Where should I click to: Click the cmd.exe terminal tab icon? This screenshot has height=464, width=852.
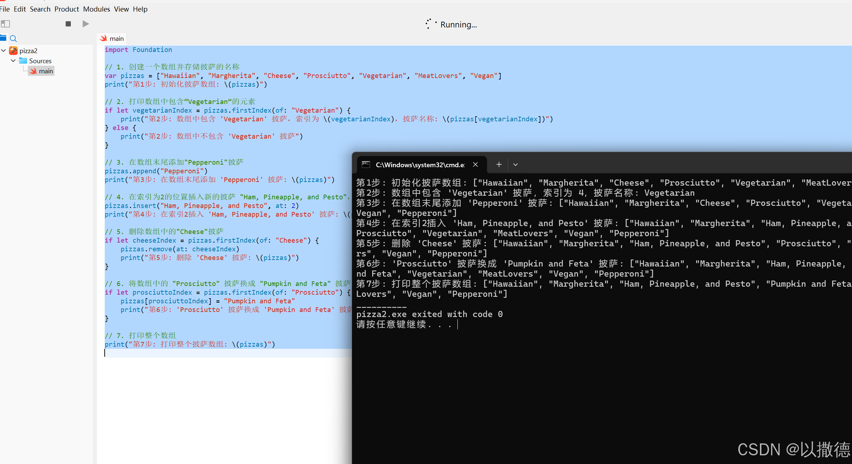coord(366,165)
